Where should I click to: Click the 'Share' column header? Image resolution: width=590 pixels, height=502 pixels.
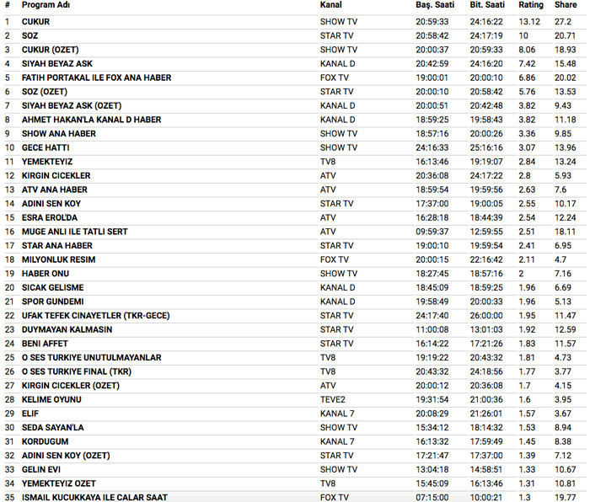566,5
